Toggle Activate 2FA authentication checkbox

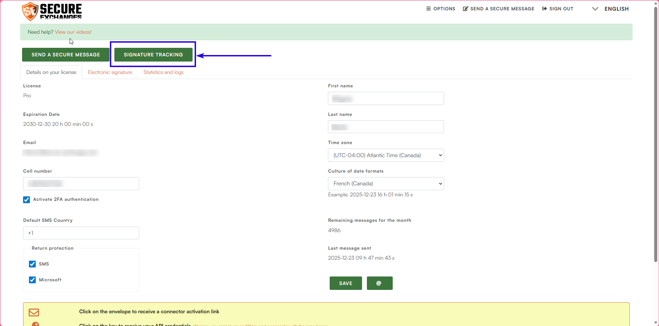tap(27, 200)
